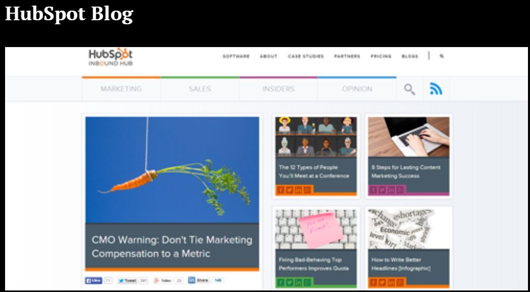The height and width of the screenshot is (292, 530).
Task: Open the Software menu item
Action: tap(236, 57)
